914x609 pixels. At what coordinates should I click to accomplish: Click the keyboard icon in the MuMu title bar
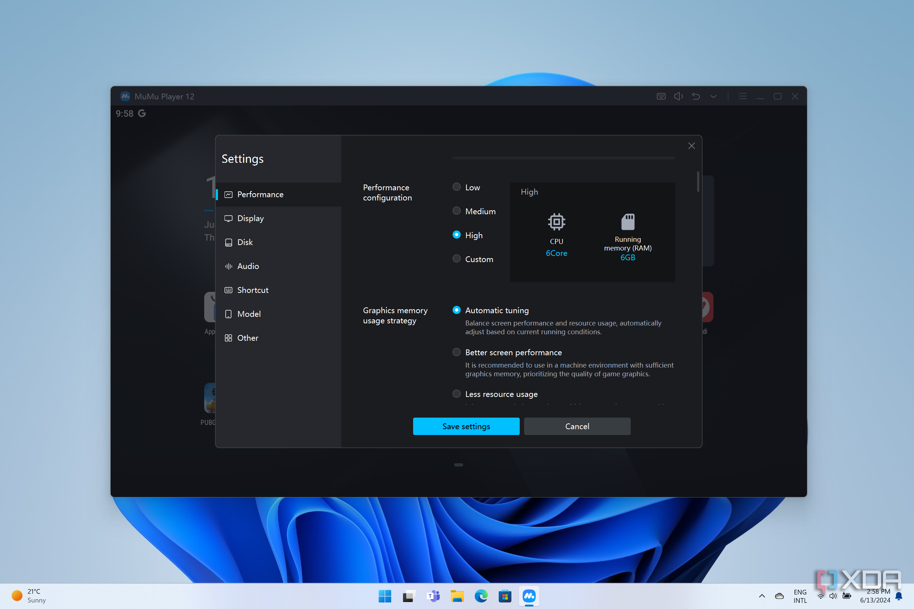(x=661, y=96)
